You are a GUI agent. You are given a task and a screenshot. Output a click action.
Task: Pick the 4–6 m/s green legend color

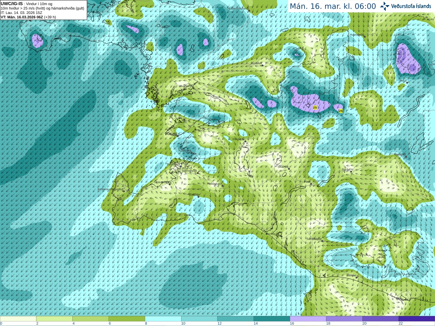[90, 319]
